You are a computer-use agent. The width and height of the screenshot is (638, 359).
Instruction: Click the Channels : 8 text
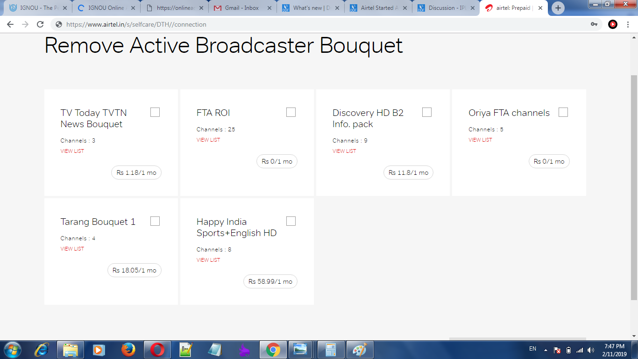214,250
